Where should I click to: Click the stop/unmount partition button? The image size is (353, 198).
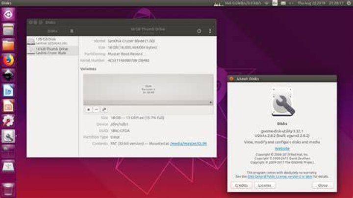pos(88,110)
